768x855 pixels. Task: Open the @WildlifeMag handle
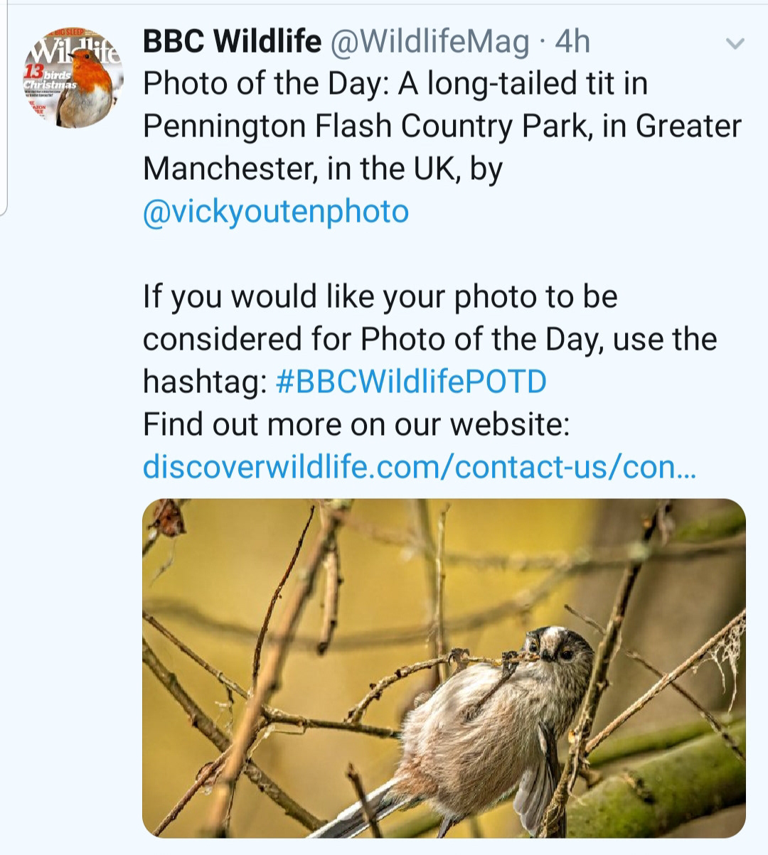429,42
